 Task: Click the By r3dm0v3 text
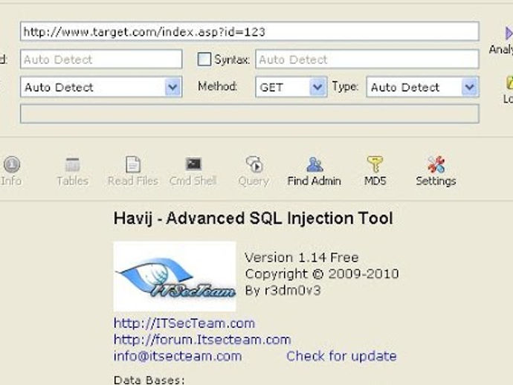pos(283,290)
